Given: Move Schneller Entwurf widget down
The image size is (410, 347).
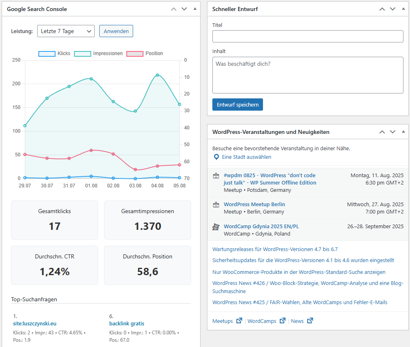Looking at the screenshot, I should click(x=392, y=9).
